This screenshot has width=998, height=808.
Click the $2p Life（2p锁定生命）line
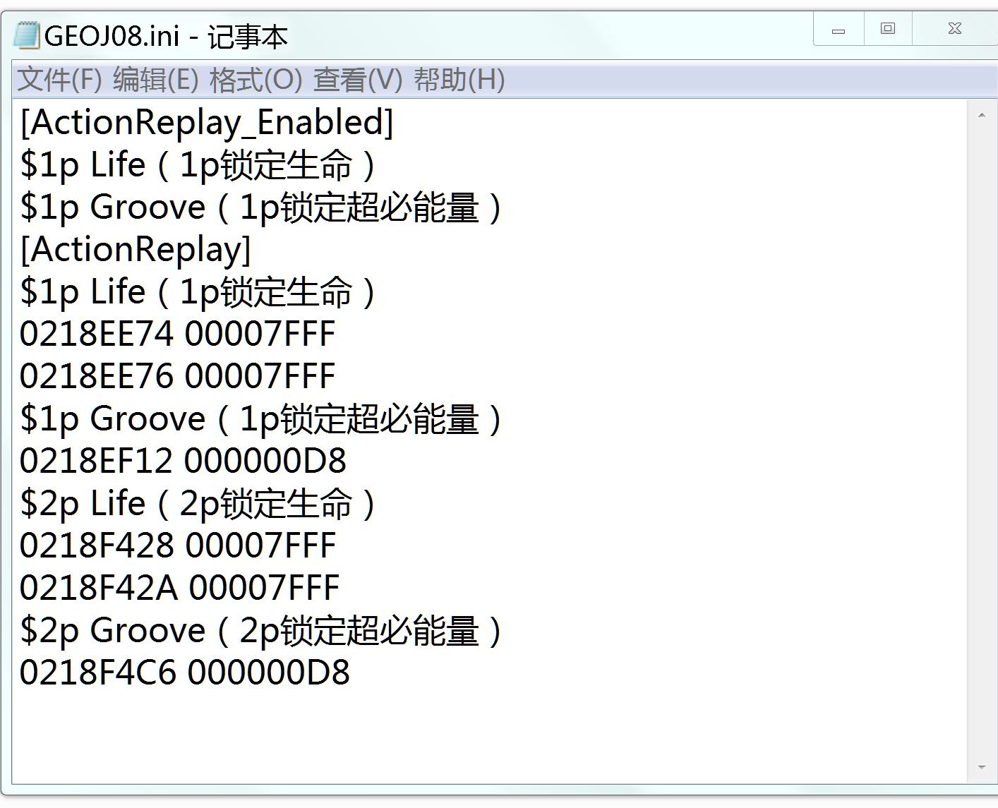tap(199, 504)
